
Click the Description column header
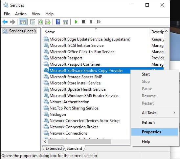pos(157,32)
